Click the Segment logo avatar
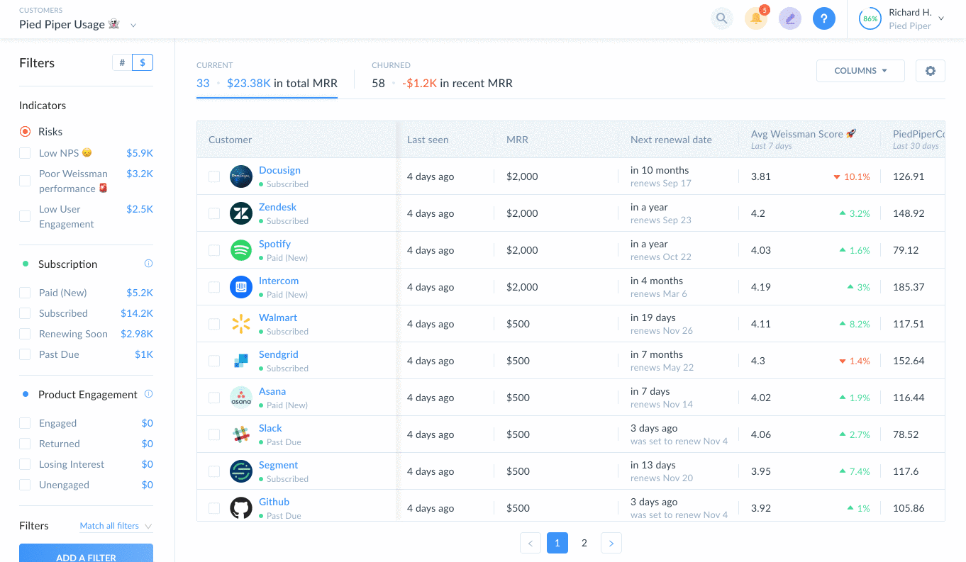 [x=241, y=471]
